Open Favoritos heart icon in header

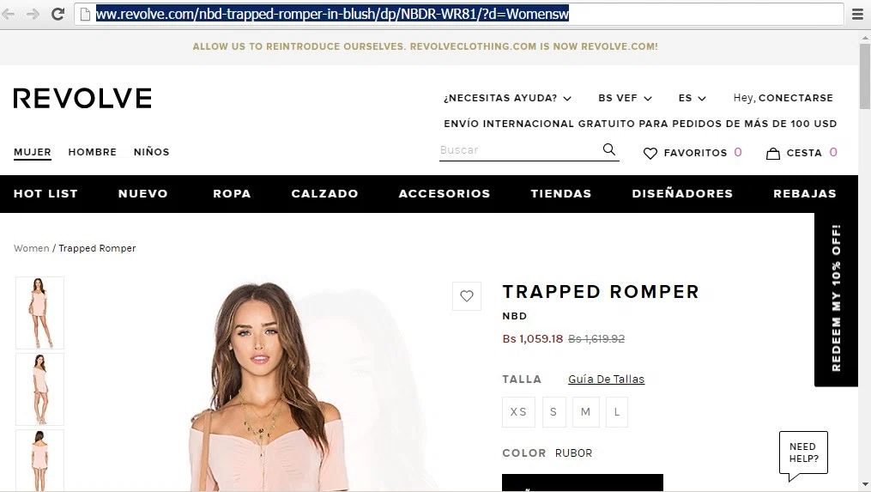[650, 153]
